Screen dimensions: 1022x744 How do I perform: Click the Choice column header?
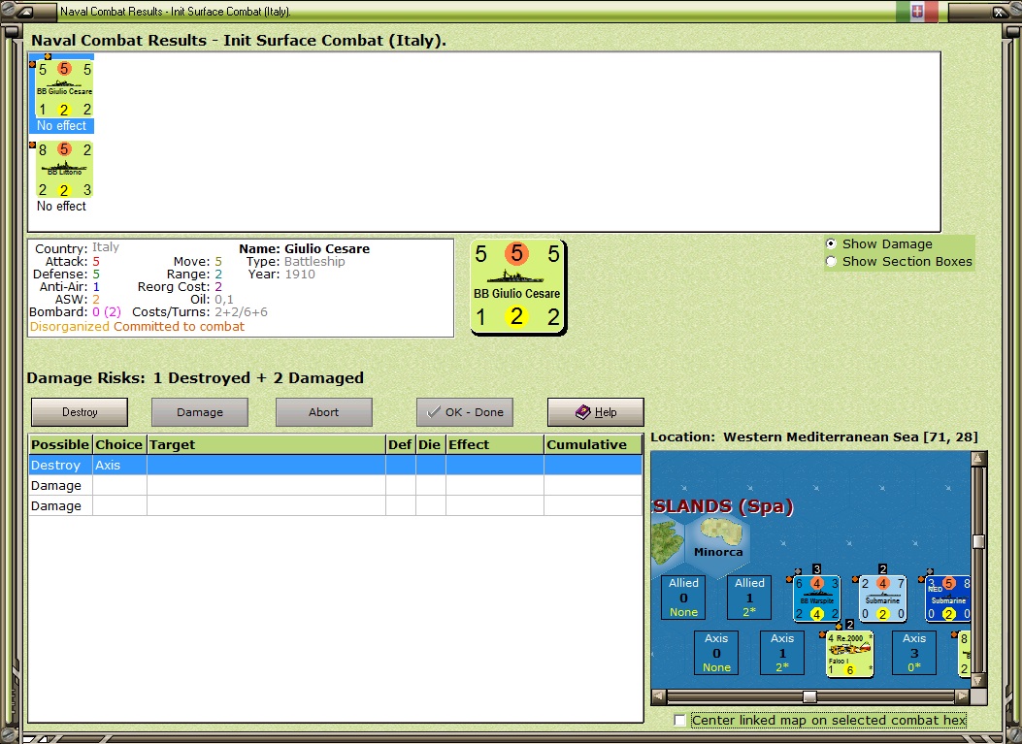click(119, 444)
